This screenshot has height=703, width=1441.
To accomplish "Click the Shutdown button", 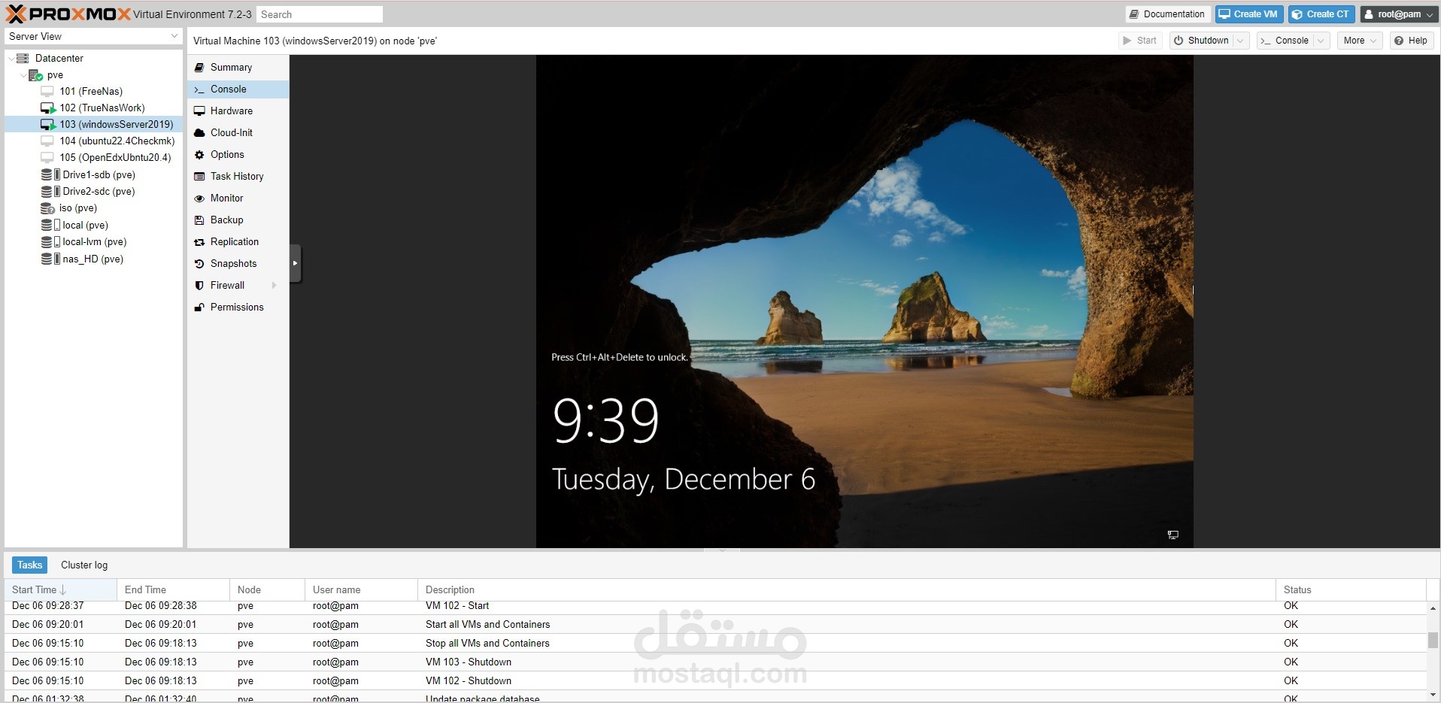I will pyautogui.click(x=1201, y=41).
